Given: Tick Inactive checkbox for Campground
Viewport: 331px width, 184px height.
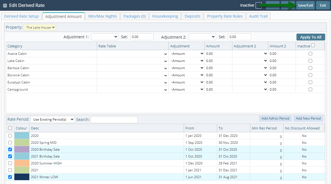Looking at the screenshot, I should pos(310,90).
